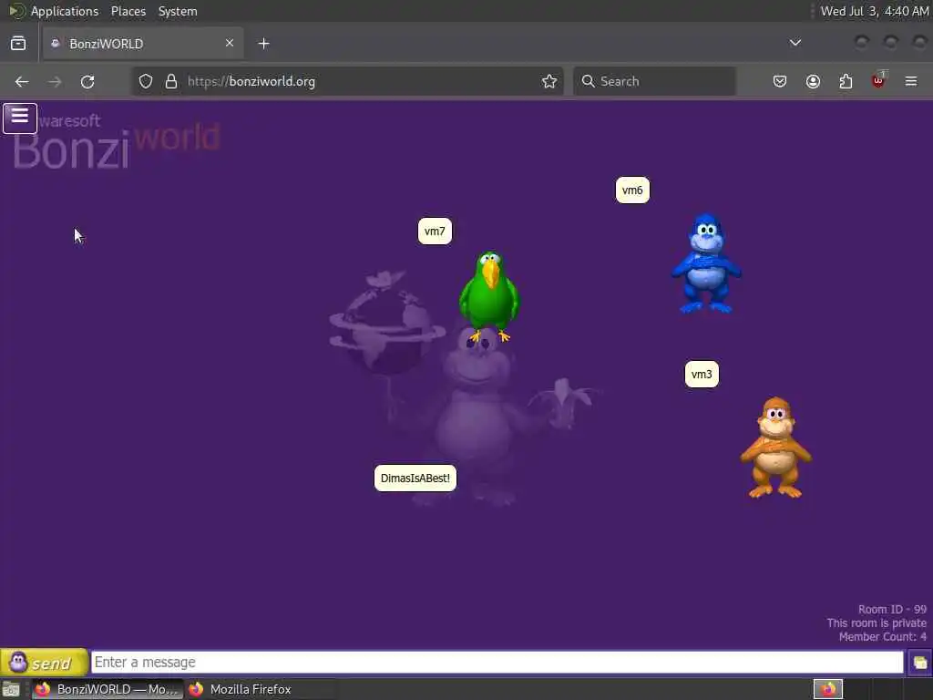Image resolution: width=933 pixels, height=700 pixels.
Task: Open the tracking protection shield icon
Action: (146, 81)
